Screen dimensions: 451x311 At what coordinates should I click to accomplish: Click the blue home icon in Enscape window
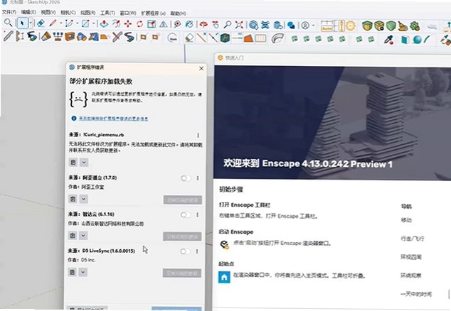pyautogui.click(x=224, y=278)
